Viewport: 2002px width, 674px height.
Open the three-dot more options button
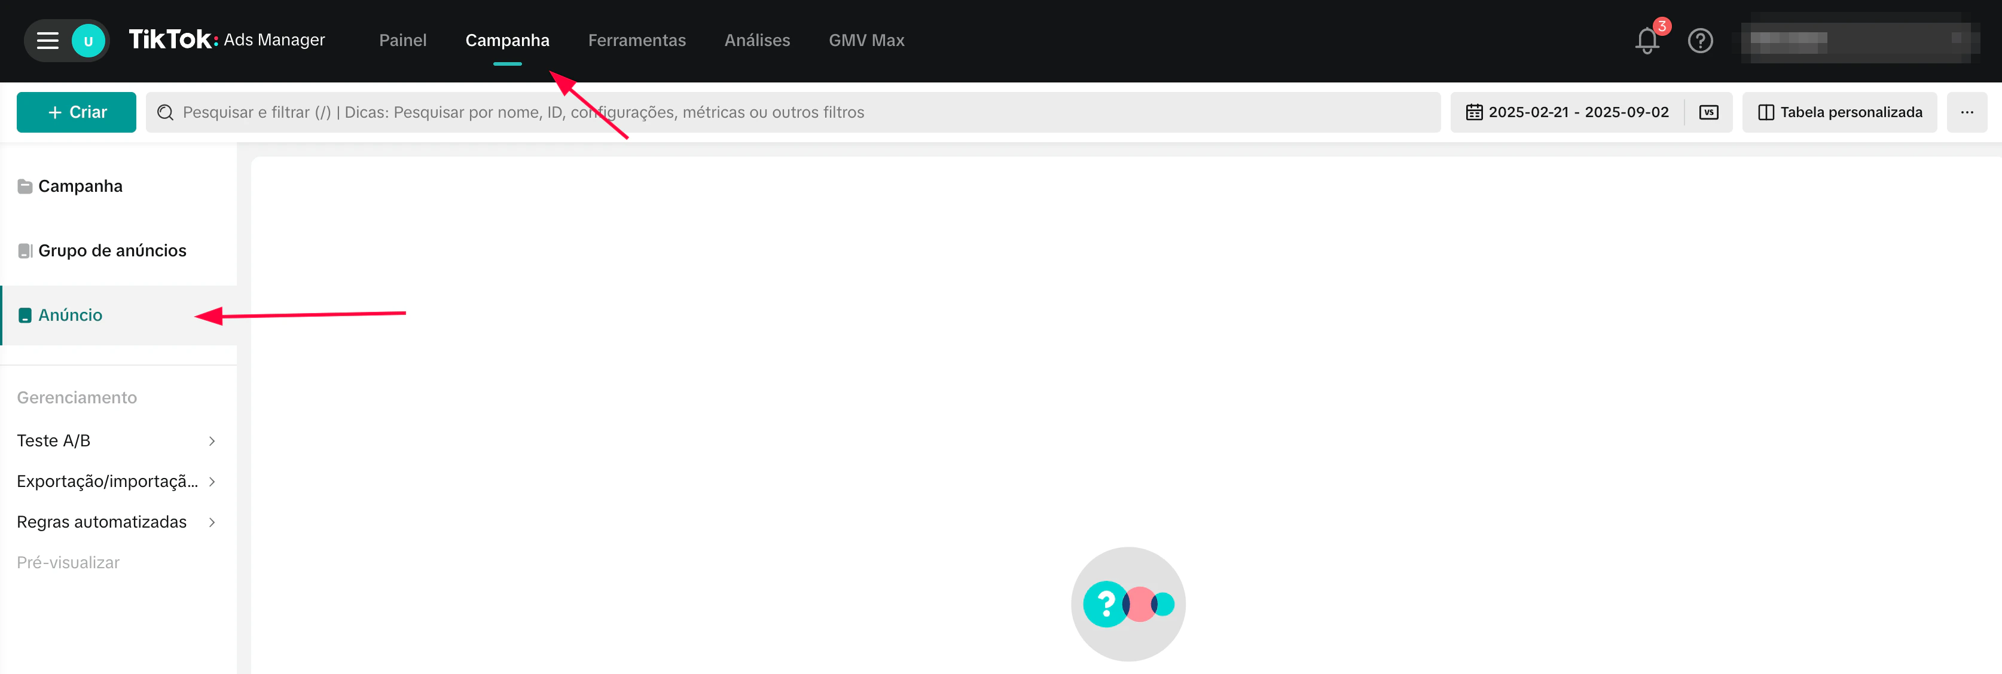[1966, 112]
